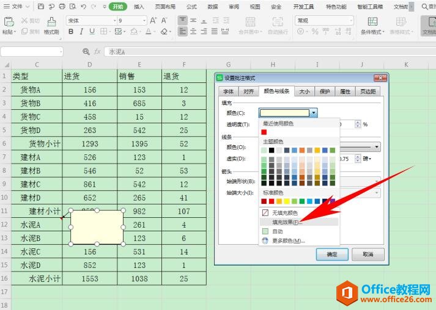436x310 pixels.
Task: Open the cell borders tool
Action: click(103, 31)
